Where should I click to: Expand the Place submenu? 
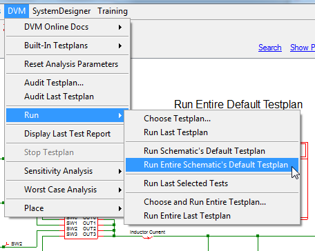click(x=65, y=208)
